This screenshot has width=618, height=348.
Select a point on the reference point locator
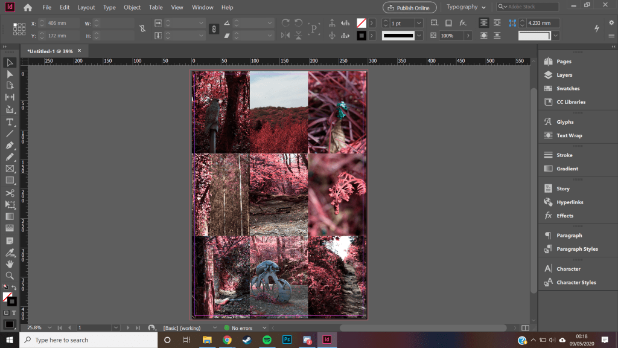click(19, 29)
